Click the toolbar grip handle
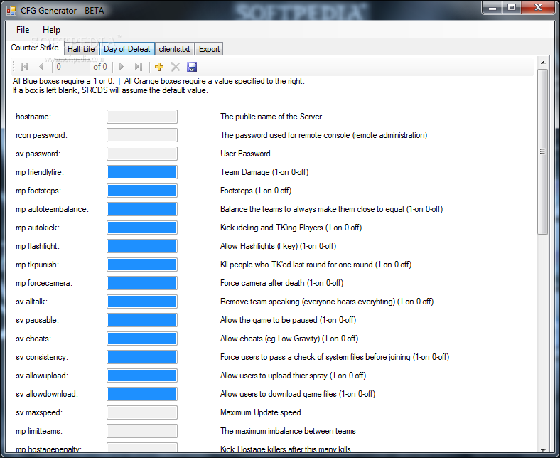 click(14, 67)
